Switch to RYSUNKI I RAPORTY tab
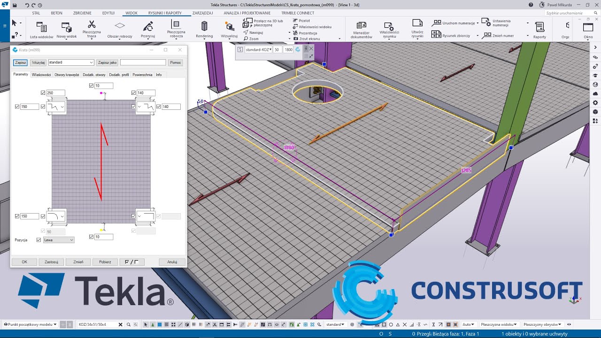 tap(165, 13)
